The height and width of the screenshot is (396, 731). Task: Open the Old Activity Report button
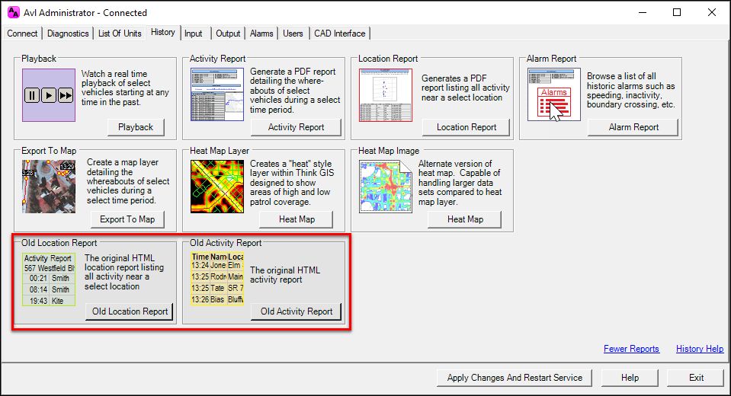(296, 311)
